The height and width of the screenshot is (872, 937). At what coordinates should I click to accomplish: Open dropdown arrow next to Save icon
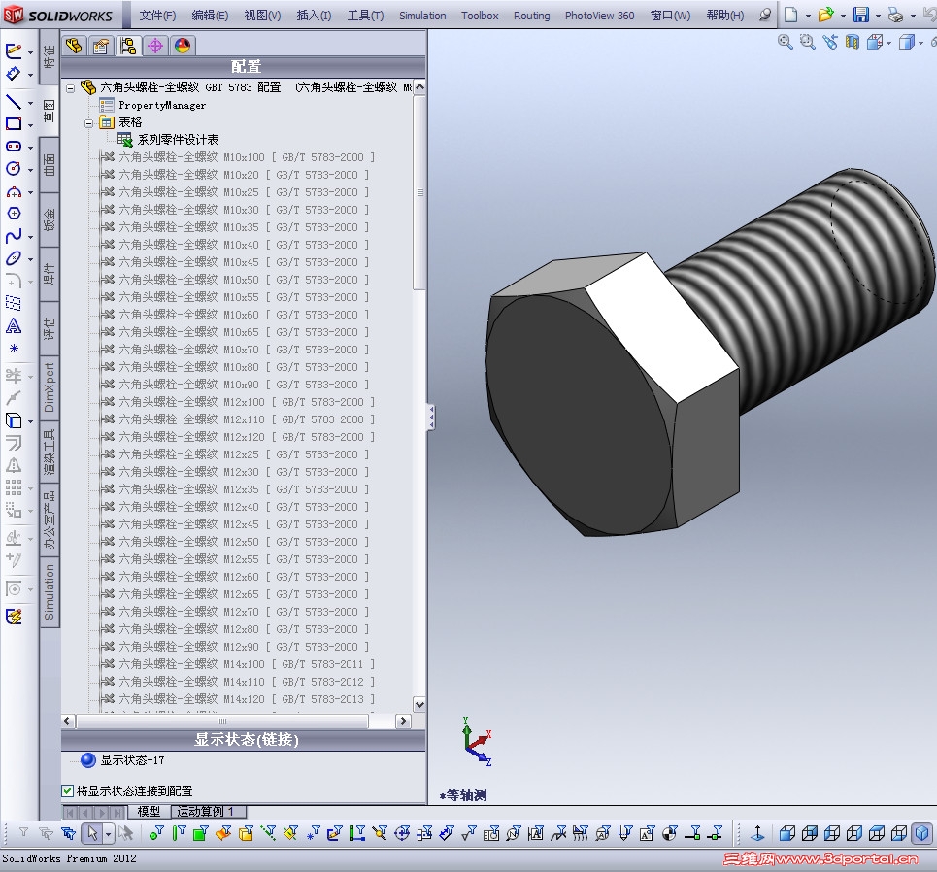click(878, 17)
